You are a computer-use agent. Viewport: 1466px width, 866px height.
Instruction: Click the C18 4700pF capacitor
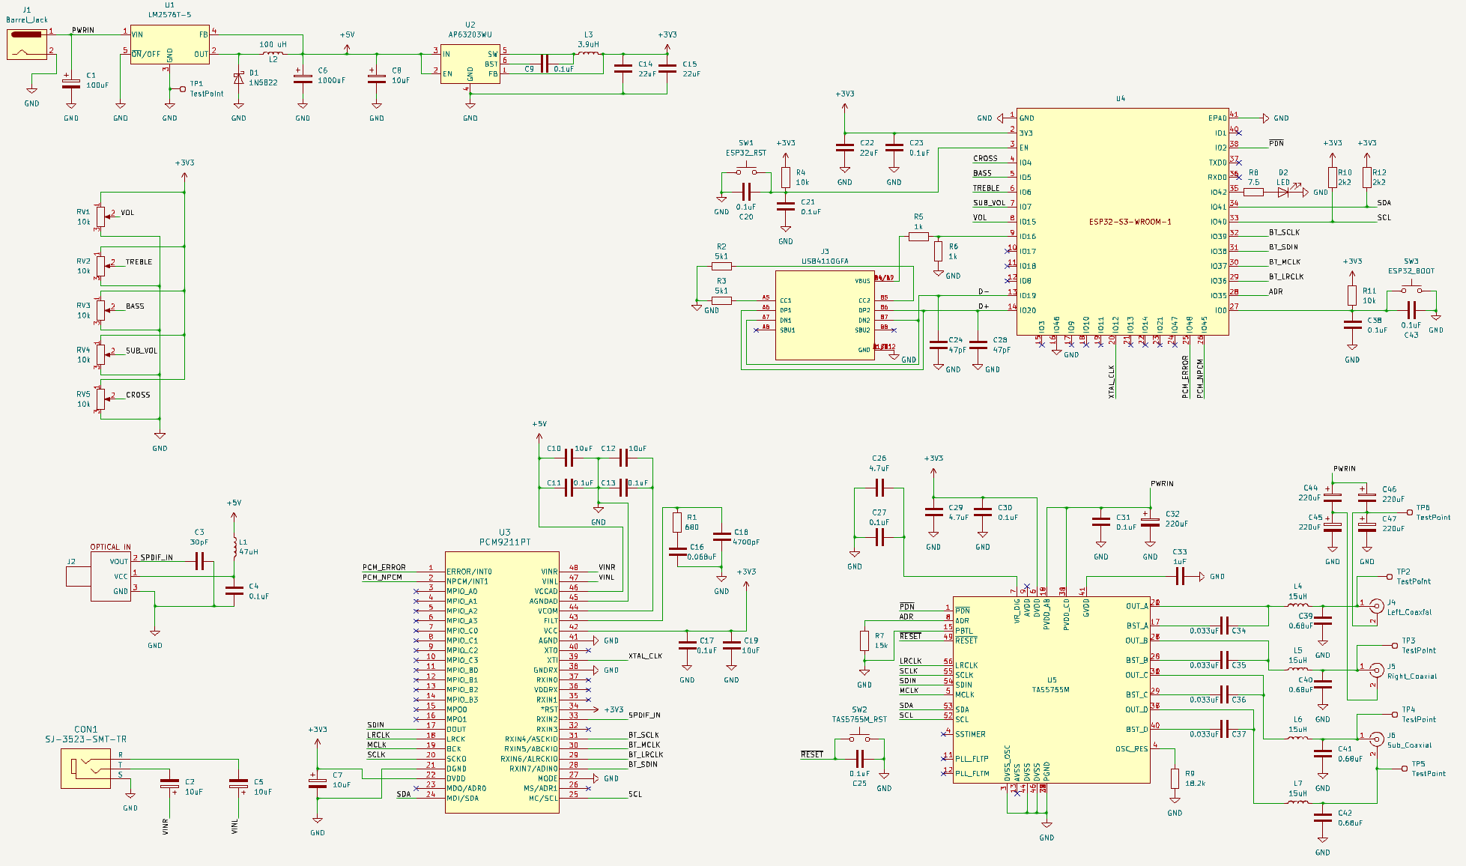click(721, 536)
